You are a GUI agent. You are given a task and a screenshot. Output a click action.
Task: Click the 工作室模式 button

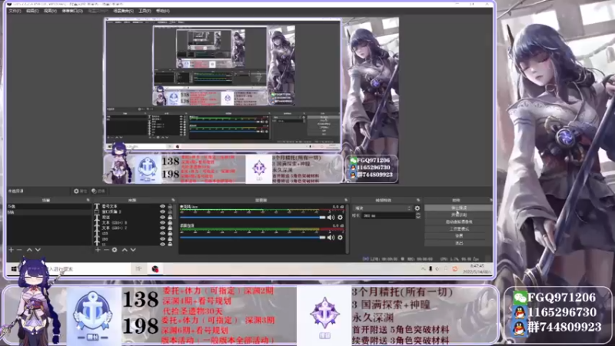tap(458, 228)
